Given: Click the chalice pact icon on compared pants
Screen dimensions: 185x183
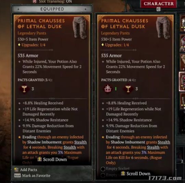Looking at the screenshot, I should point(128,89).
